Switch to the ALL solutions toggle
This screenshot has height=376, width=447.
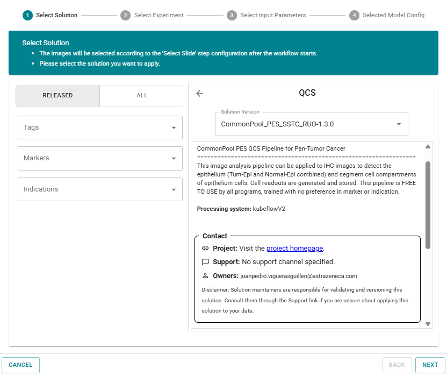click(x=142, y=96)
